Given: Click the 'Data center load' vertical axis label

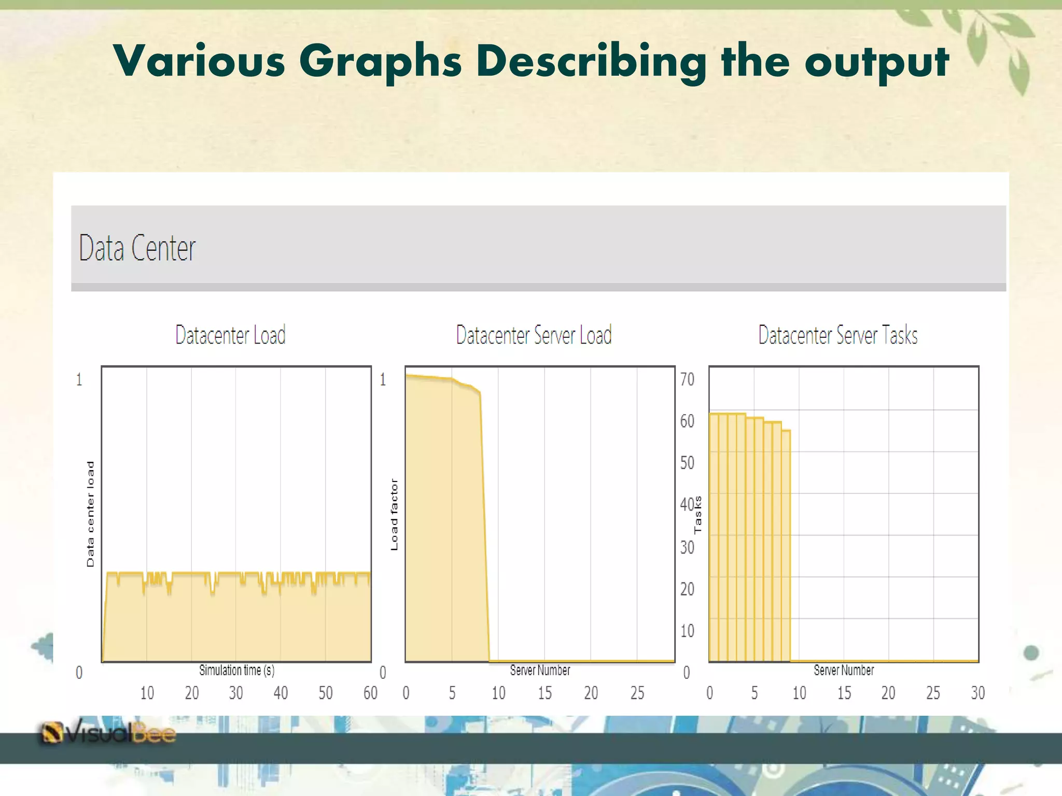Looking at the screenshot, I should 90,514.
